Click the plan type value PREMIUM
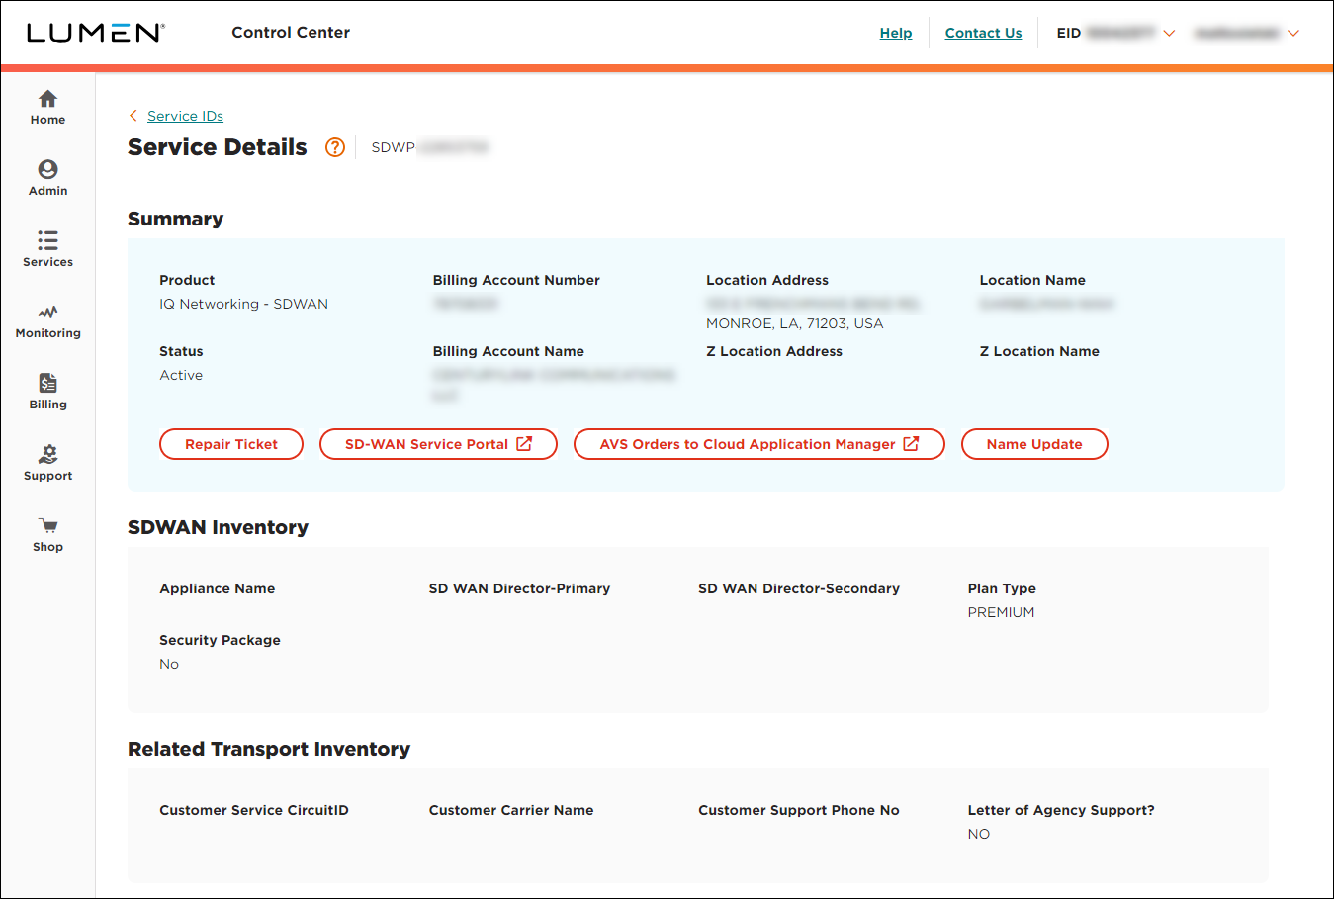1334x899 pixels. 1001,612
